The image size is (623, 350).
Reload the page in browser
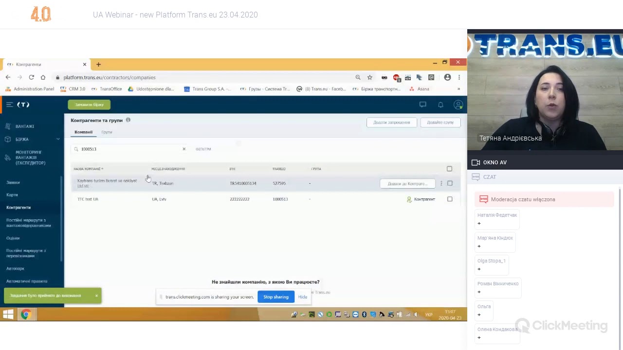31,77
